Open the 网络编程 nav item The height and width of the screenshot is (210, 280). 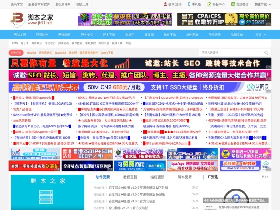64,35
